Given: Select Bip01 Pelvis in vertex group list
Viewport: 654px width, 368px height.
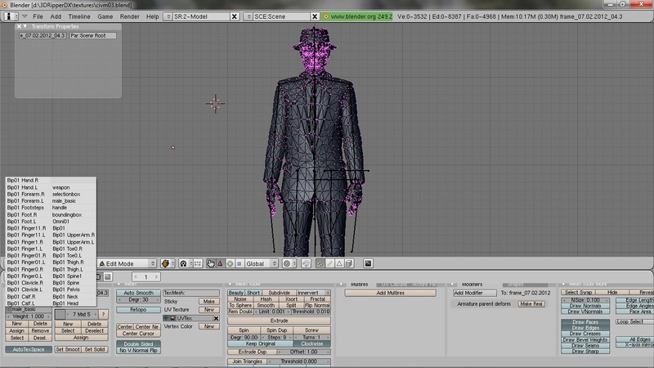Looking at the screenshot, I should click(66, 289).
